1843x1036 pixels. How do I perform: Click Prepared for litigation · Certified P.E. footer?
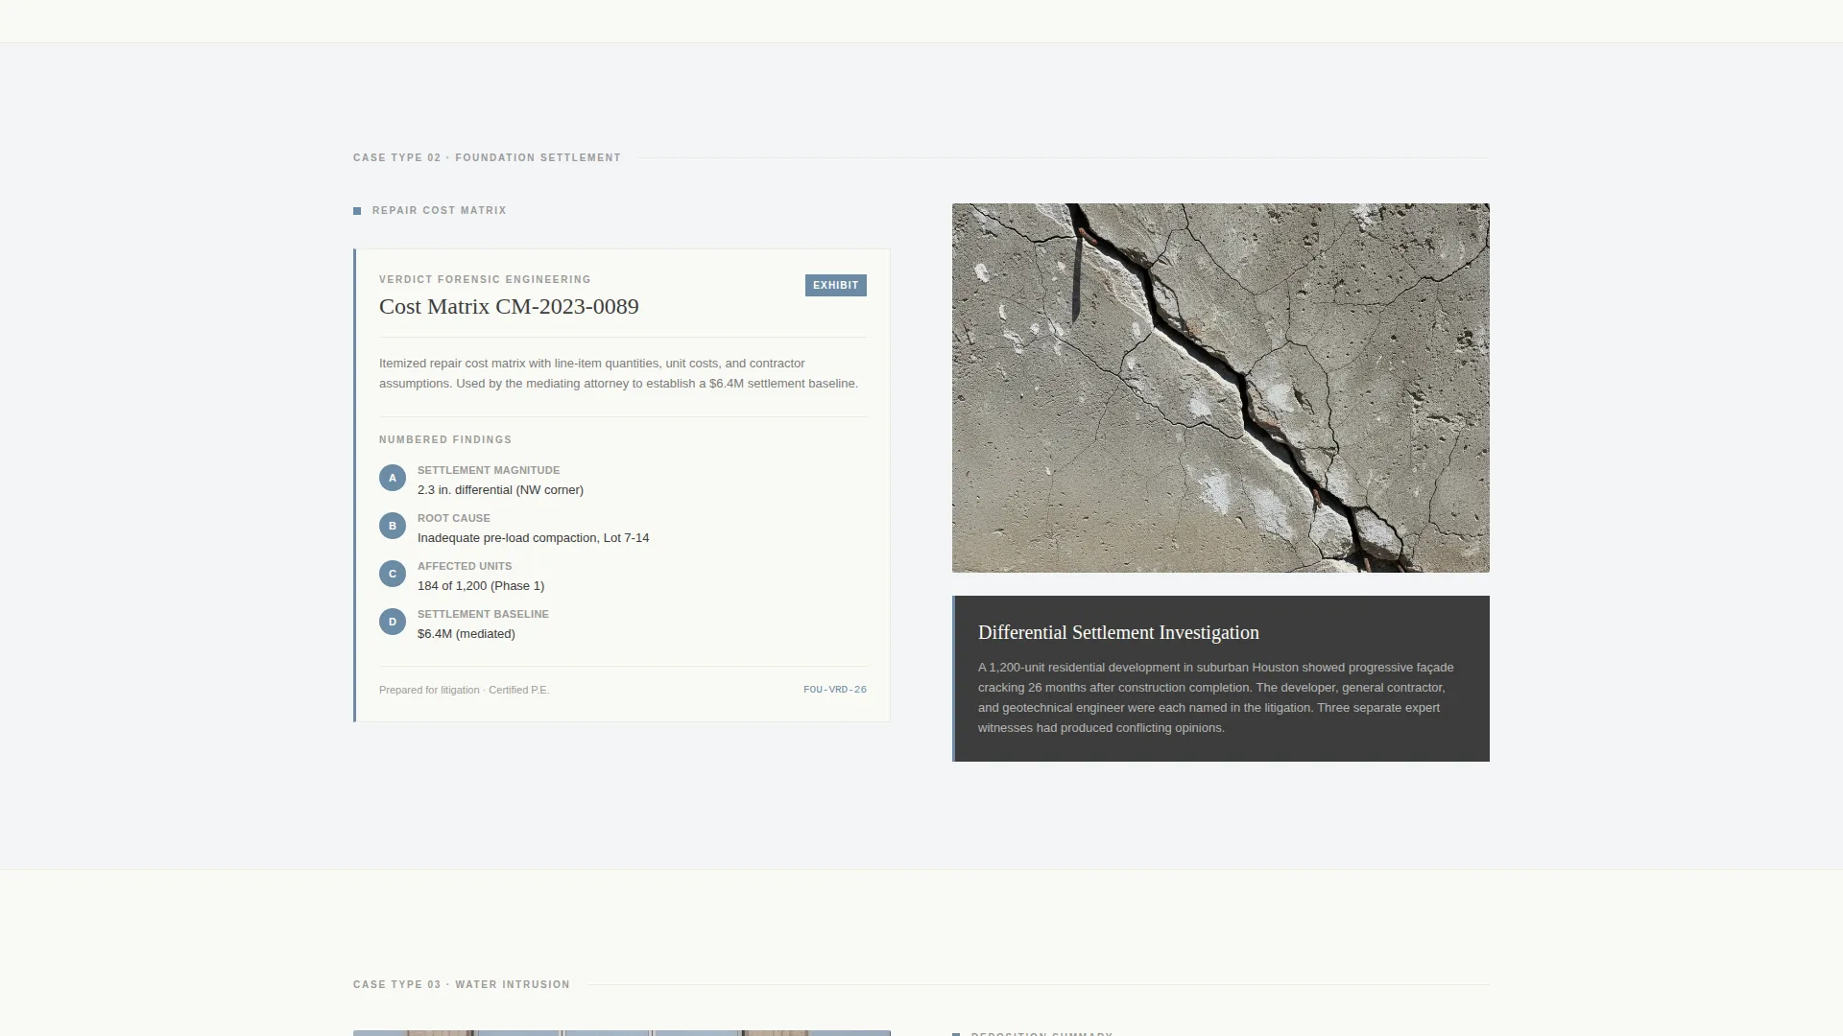464,690
